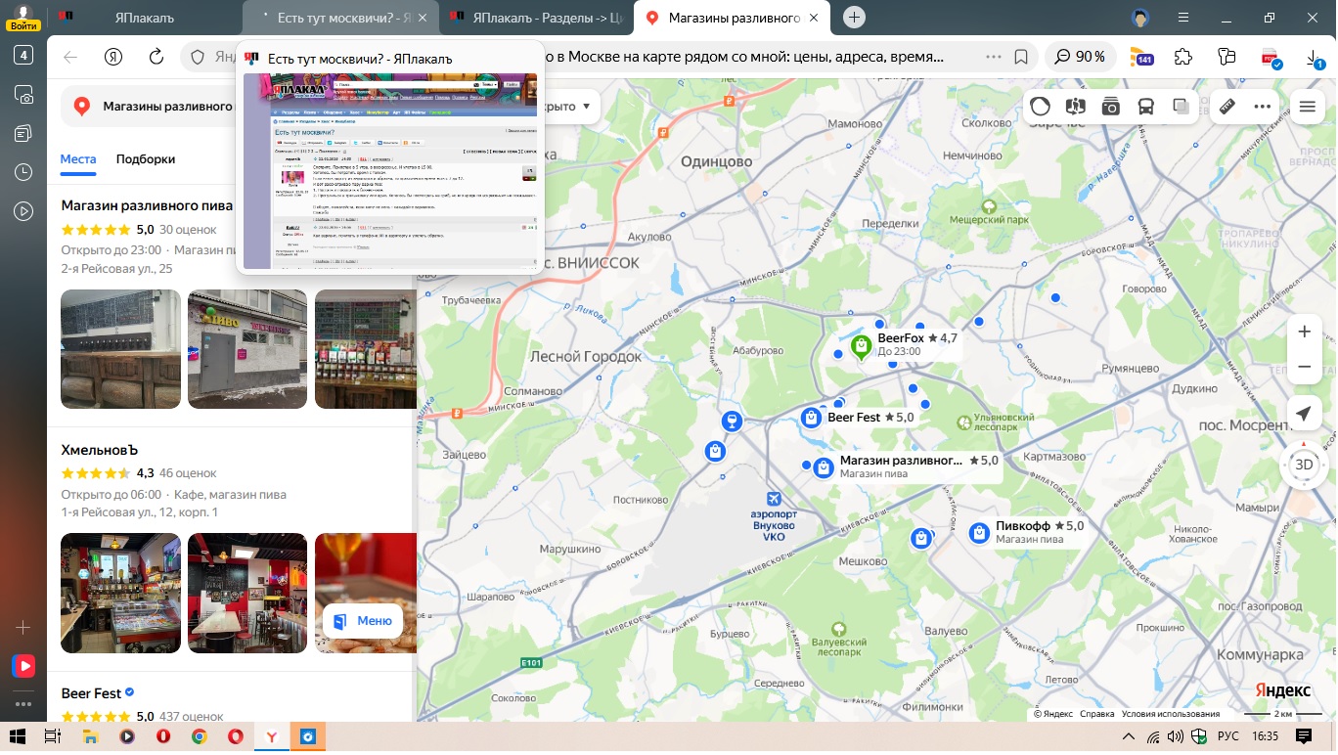Add a sidebar item with plus icon

pos(23,627)
